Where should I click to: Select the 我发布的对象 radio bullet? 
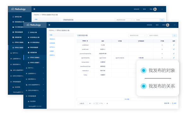[x=143, y=70]
